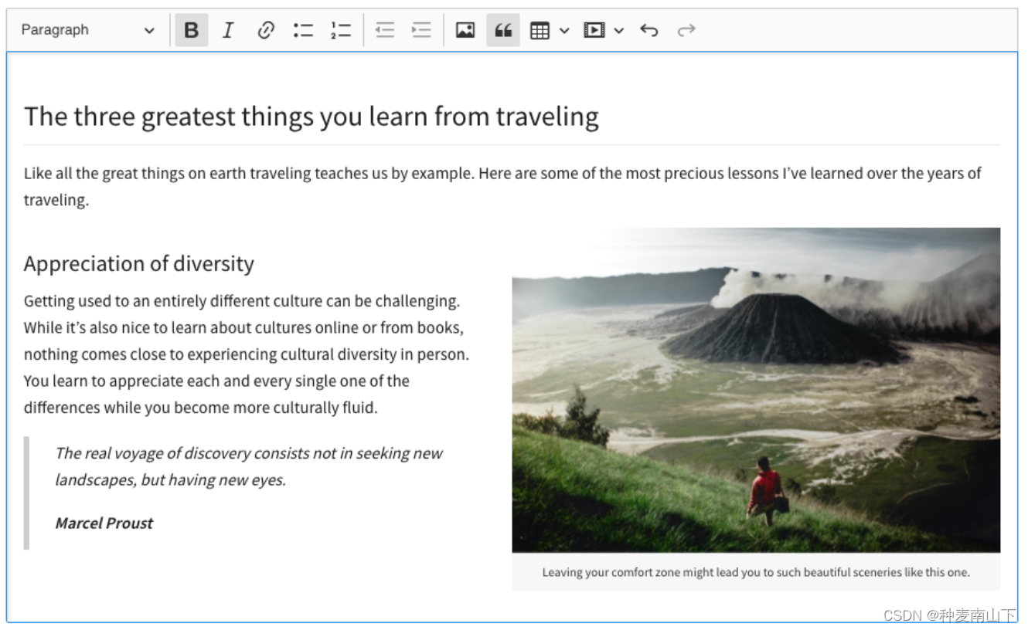The width and height of the screenshot is (1028, 630).
Task: Expand the table dropdown arrow
Action: pos(564,30)
